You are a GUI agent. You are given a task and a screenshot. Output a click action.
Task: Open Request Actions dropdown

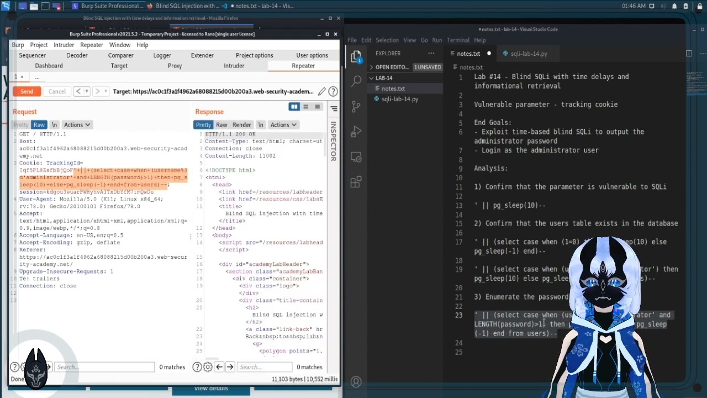click(x=77, y=125)
